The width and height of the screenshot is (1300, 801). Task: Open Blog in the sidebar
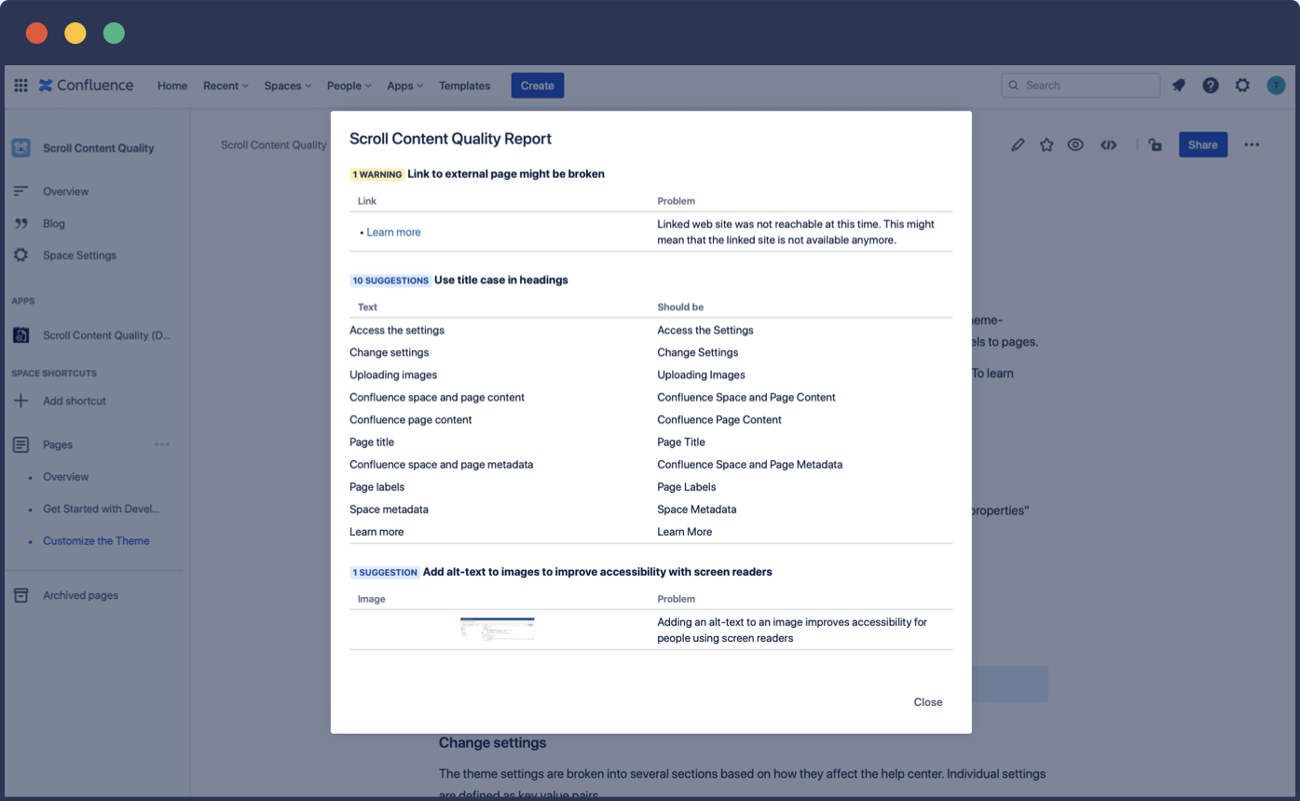(x=54, y=224)
